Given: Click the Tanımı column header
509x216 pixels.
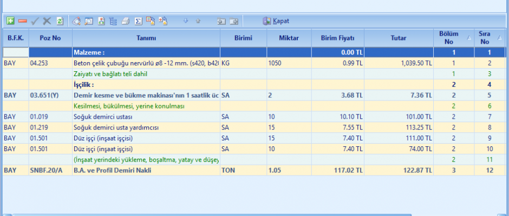Looking at the screenshot, I should [x=146, y=37].
